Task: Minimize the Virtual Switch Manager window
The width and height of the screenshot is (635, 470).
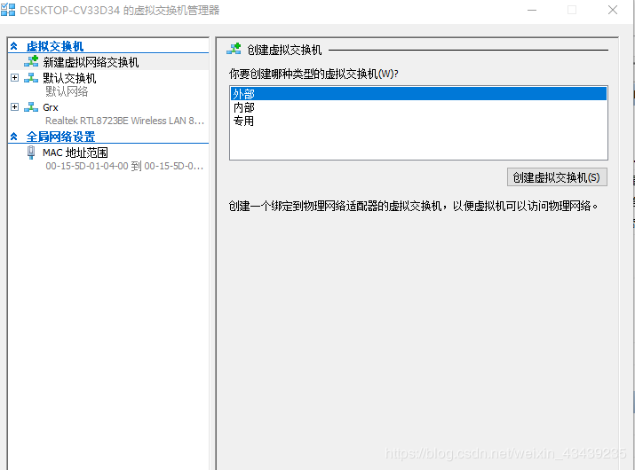Action: pyautogui.click(x=532, y=10)
